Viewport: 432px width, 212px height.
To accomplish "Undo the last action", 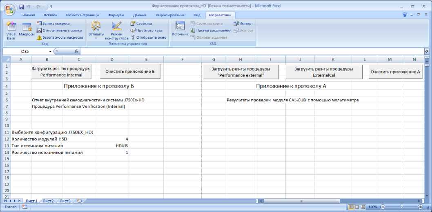I will click(x=29, y=6).
